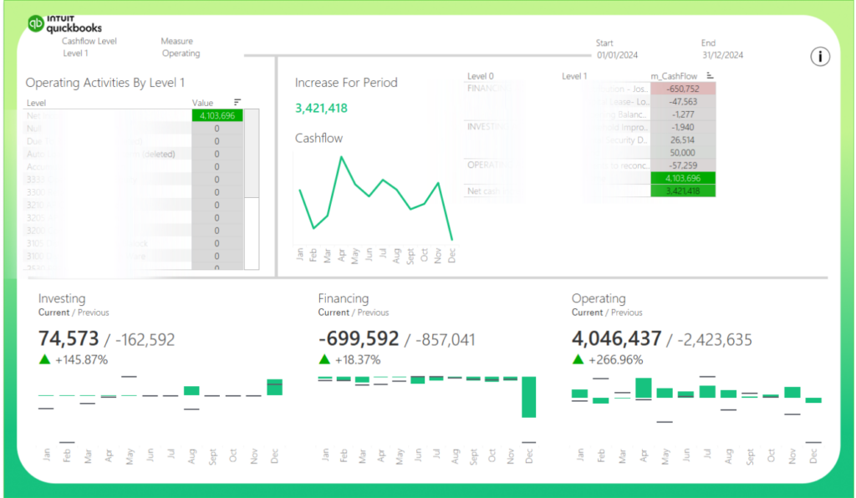Select the Level column header
Viewport: 856px width, 498px height.
point(36,103)
